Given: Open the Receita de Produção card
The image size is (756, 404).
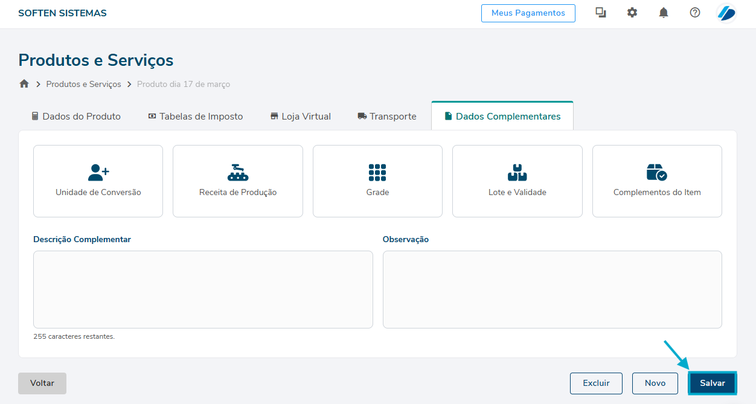Looking at the screenshot, I should [x=237, y=181].
